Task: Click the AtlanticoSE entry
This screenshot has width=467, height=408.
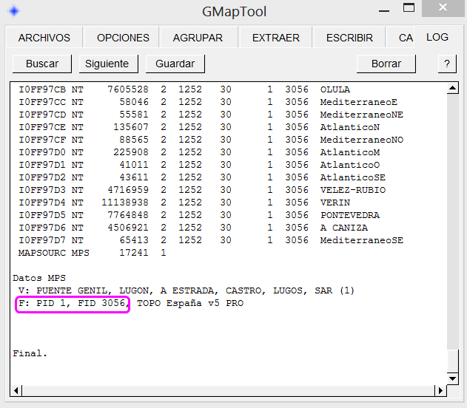Action: click(202, 177)
